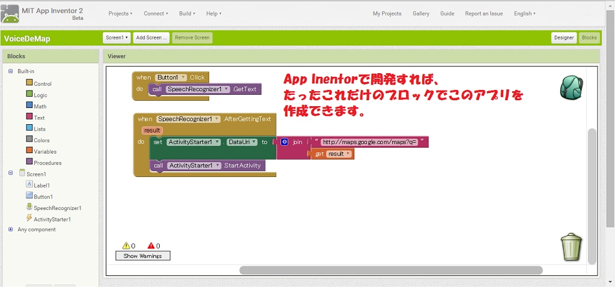The image size is (615, 300).
Task: Click the horizontal scrollbar in viewer
Action: pos(391,270)
